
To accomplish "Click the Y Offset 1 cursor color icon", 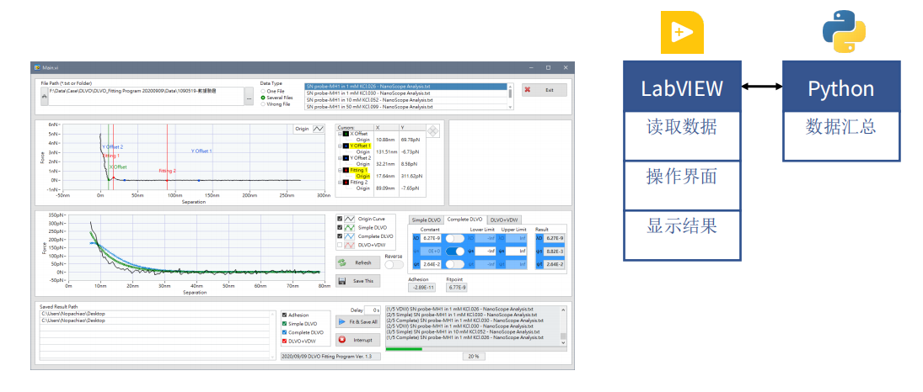I will (346, 146).
